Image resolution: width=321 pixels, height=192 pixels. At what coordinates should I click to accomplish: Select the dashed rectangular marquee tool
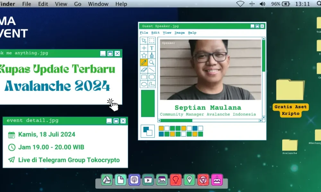click(x=152, y=41)
